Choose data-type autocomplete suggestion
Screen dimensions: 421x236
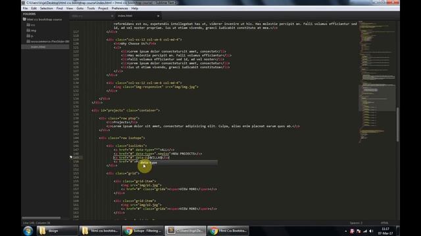coord(178,163)
